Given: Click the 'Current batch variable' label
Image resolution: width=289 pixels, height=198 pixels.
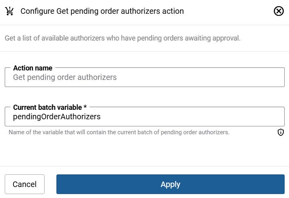Looking at the screenshot, I should (47, 107).
